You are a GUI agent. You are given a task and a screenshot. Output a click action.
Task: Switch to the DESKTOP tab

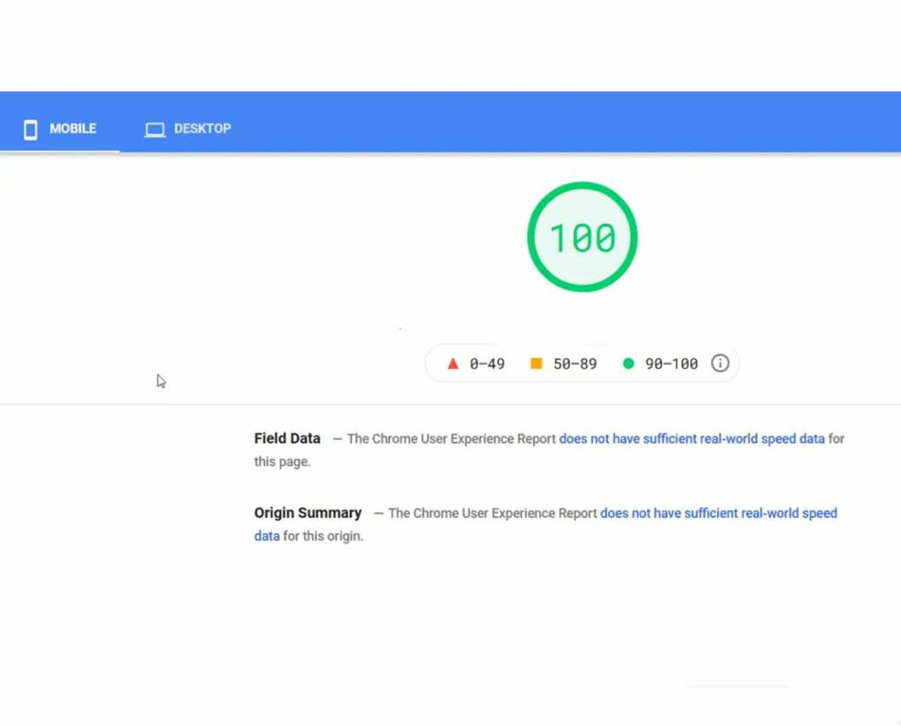(202, 128)
